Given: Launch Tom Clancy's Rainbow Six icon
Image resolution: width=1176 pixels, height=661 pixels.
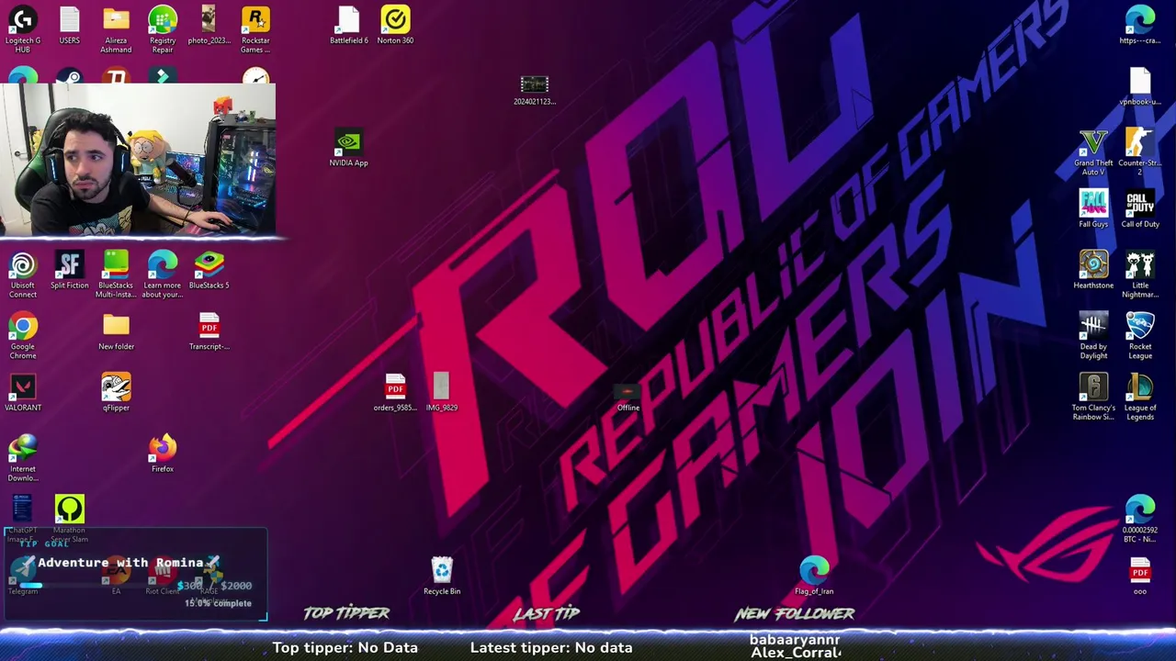Looking at the screenshot, I should (x=1093, y=398).
